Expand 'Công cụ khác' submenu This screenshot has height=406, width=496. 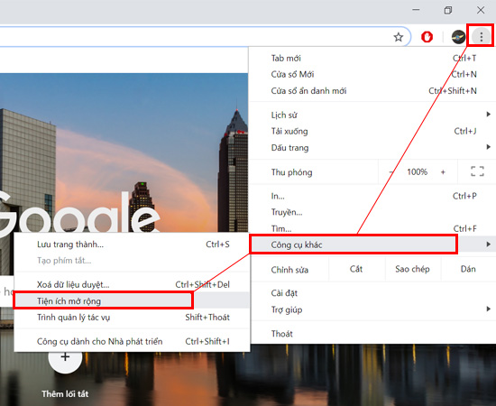coord(372,245)
